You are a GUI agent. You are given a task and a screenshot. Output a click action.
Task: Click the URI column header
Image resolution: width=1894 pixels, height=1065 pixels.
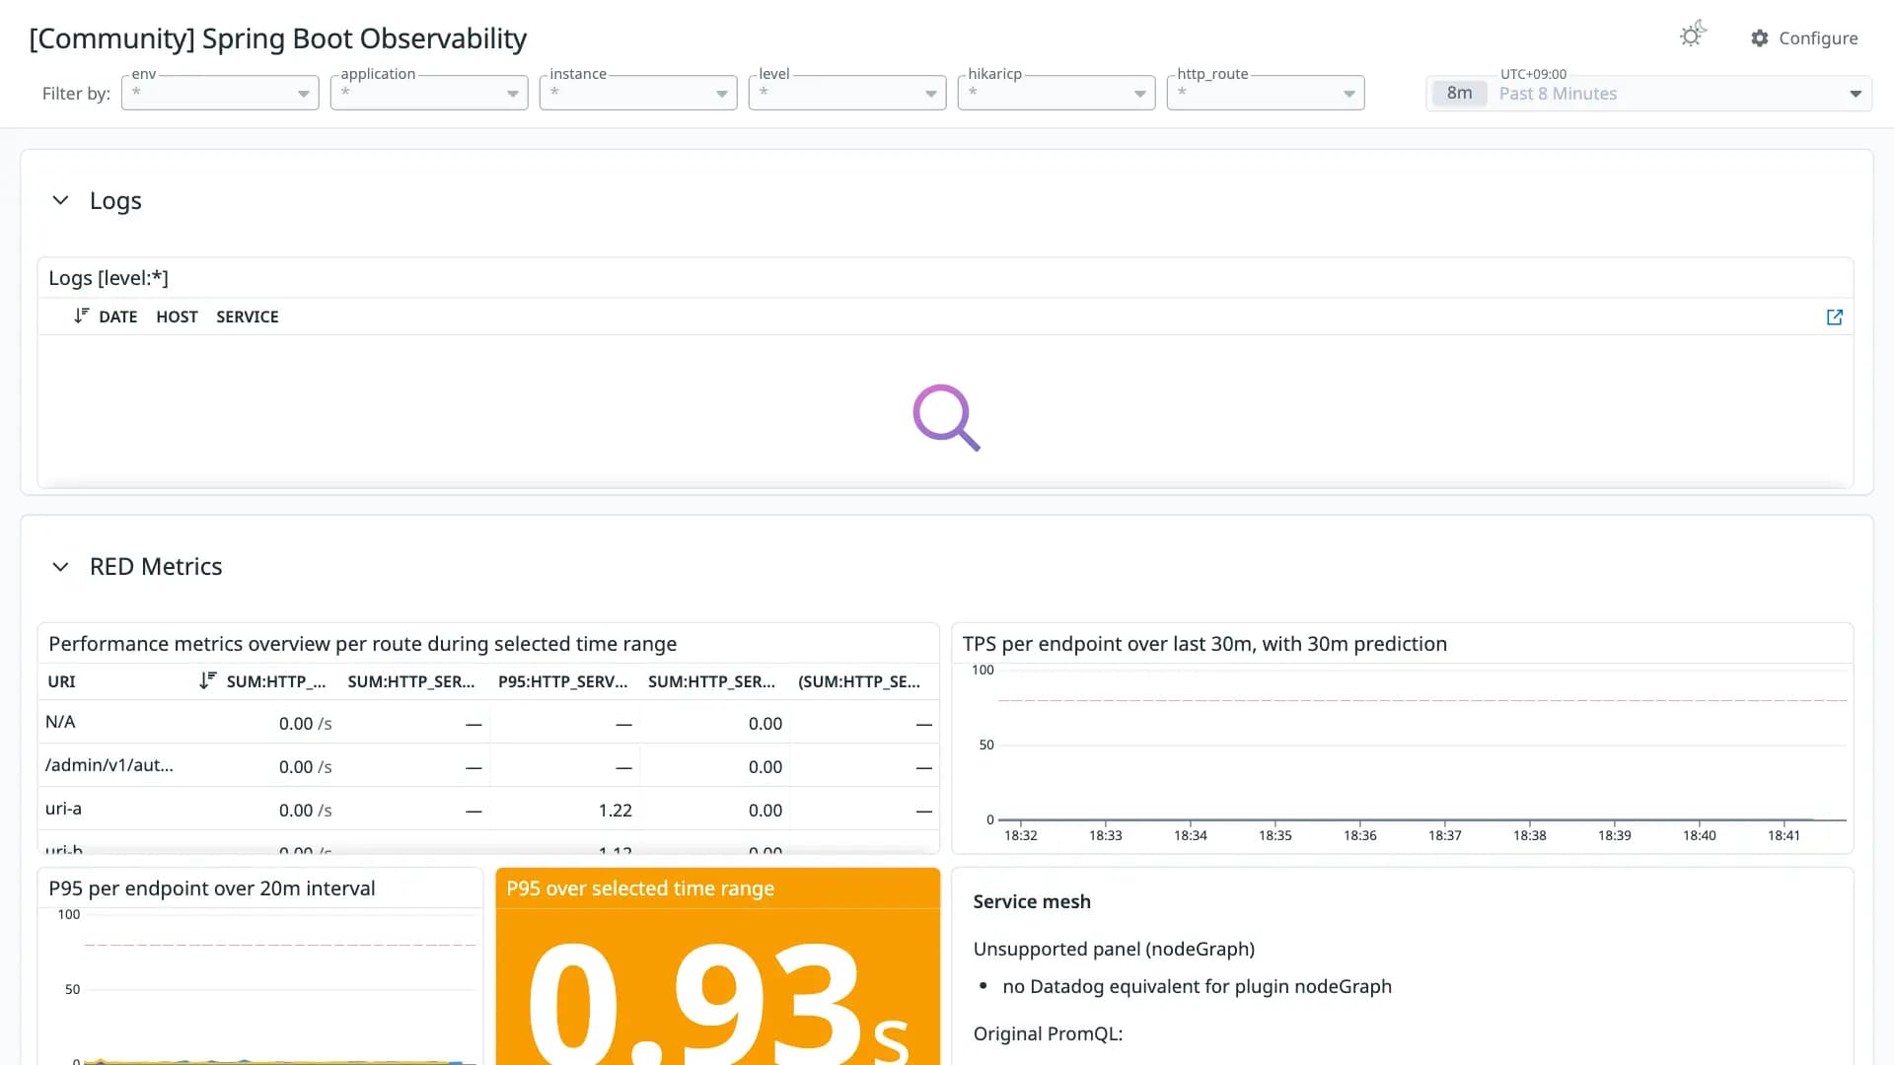pos(62,681)
